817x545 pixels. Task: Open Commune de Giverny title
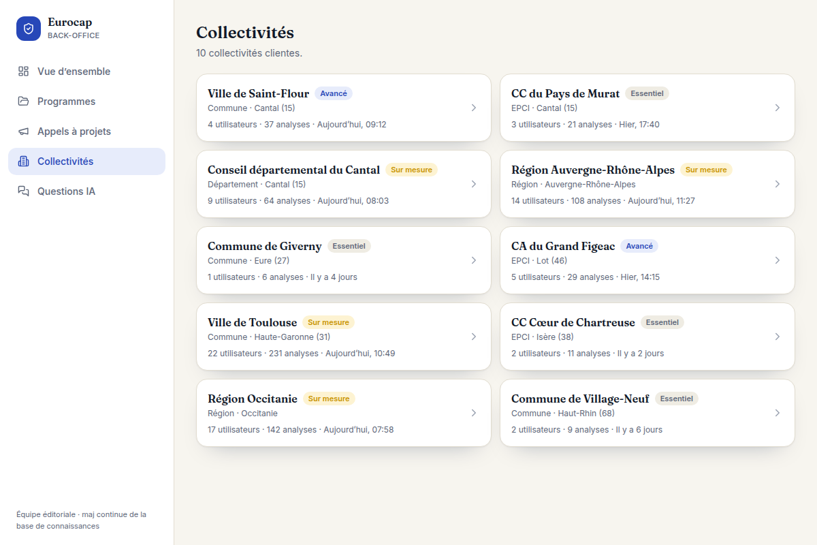coord(264,246)
